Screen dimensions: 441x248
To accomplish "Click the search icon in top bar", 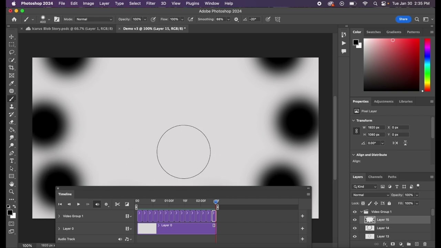I will pyautogui.click(x=417, y=19).
